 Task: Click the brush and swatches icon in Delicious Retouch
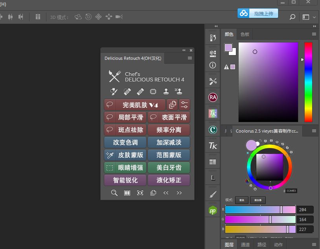[x=114, y=91]
